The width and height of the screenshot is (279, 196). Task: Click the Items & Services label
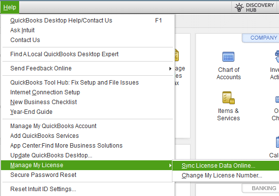228,114
